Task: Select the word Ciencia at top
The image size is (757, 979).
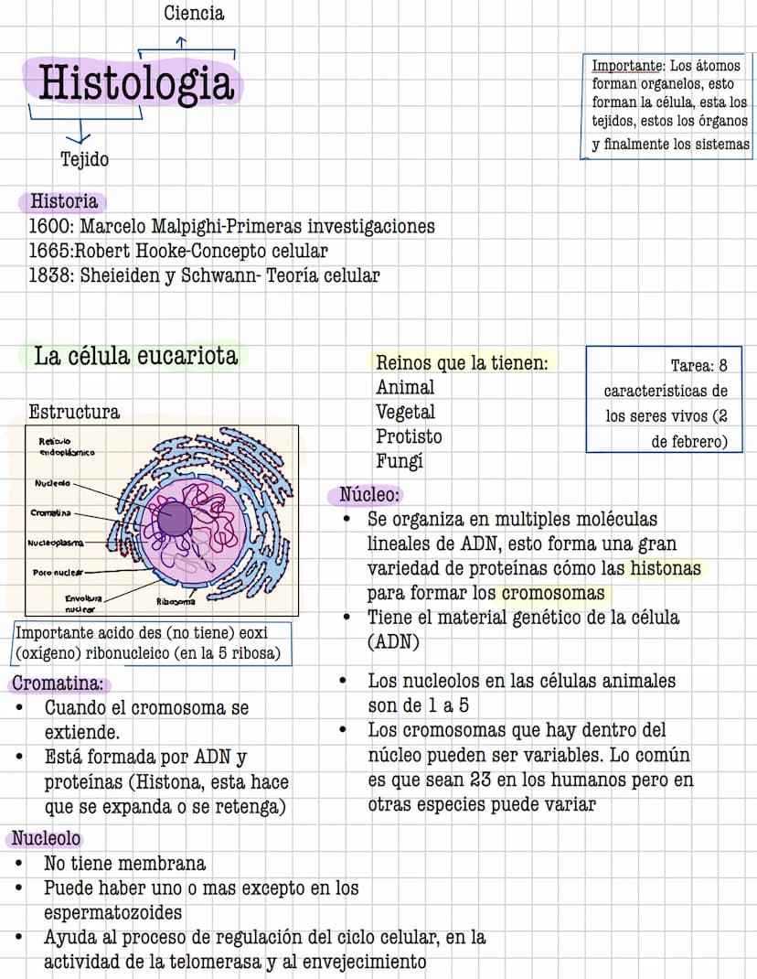Action: 194,13
